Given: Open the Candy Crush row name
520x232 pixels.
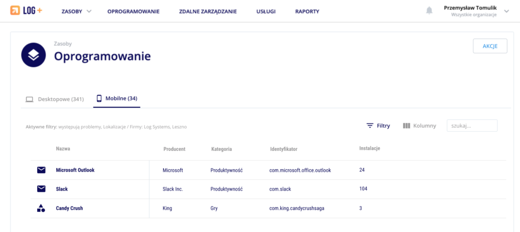Looking at the screenshot, I should [x=69, y=208].
